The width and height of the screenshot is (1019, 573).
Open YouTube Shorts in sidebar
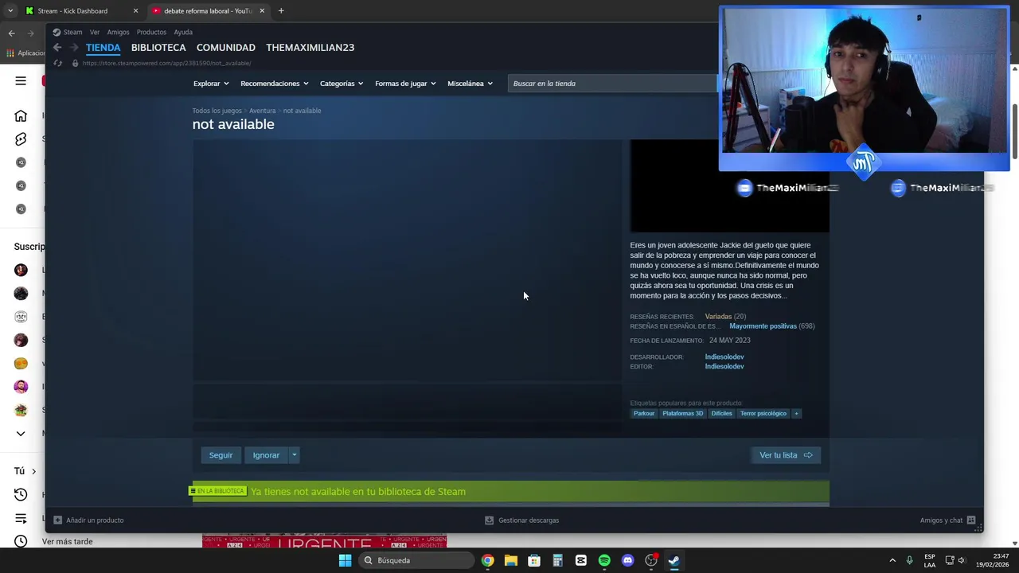21,139
